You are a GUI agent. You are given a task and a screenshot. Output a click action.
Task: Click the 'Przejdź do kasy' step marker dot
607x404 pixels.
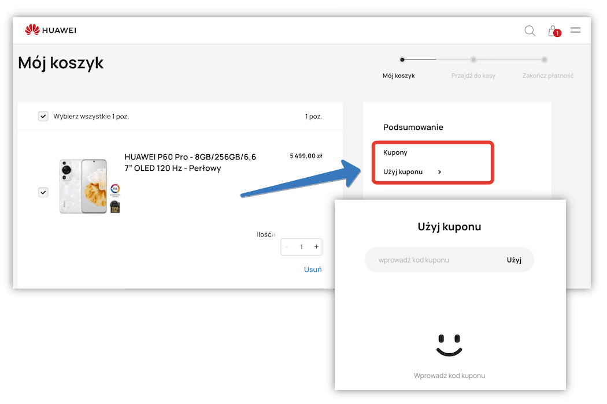point(473,59)
